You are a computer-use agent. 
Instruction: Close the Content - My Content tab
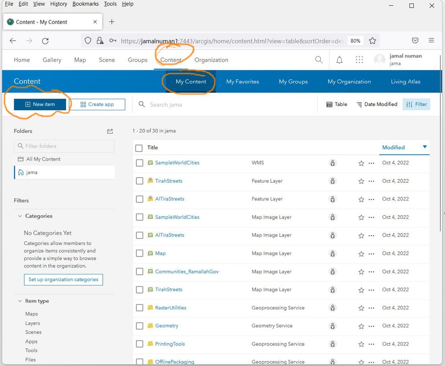tap(95, 22)
